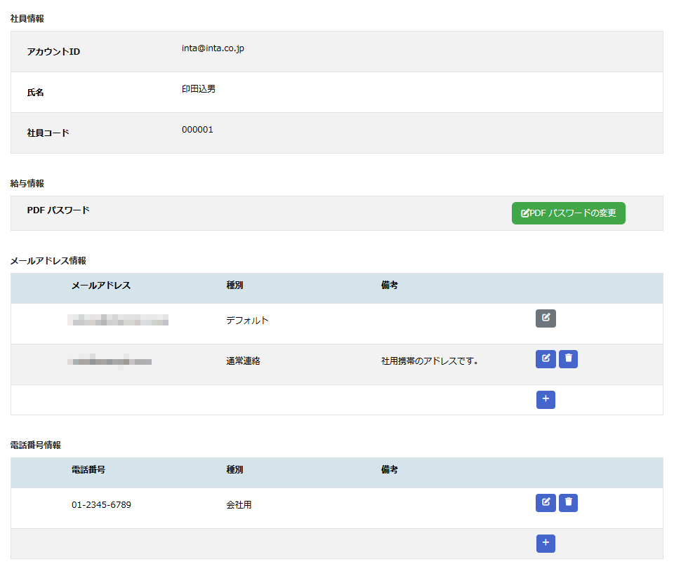Image resolution: width=674 pixels, height=578 pixels.
Task: Click the 会社用 type cell
Action: tap(239, 505)
